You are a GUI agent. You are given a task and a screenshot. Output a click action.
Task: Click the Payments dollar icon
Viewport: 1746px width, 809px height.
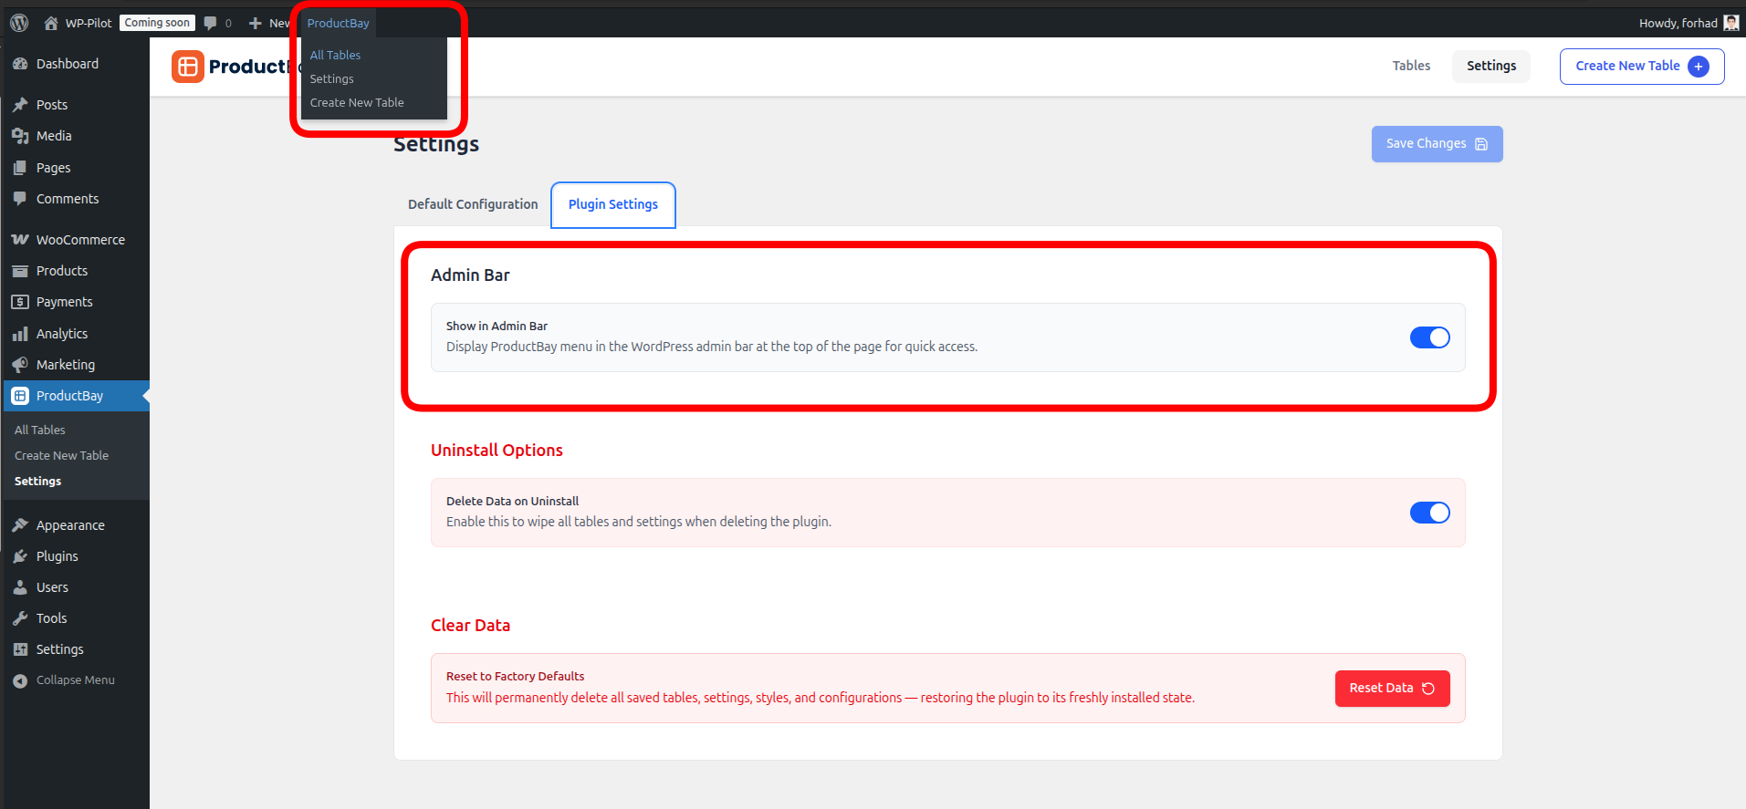pyautogui.click(x=20, y=302)
